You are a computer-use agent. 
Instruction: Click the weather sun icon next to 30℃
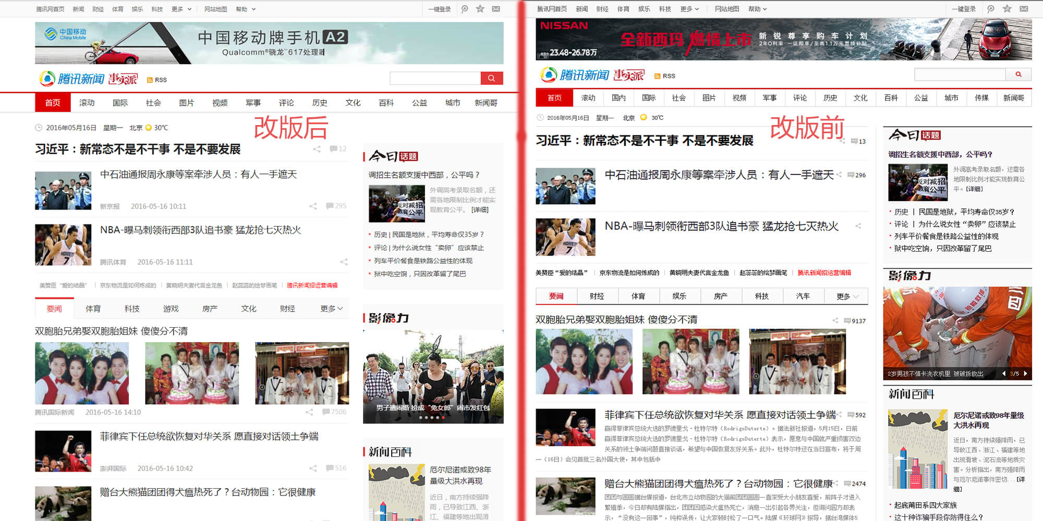[x=148, y=127]
